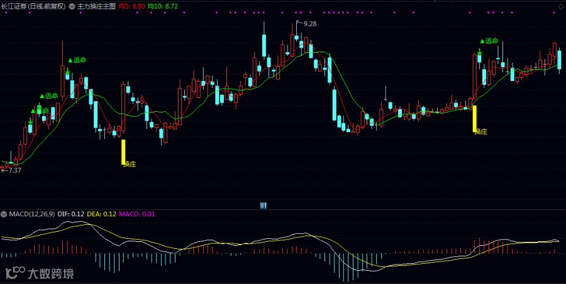Click the deepest cyan MACD histogram bar
Screen dimensions: 566x284
pos(348,268)
